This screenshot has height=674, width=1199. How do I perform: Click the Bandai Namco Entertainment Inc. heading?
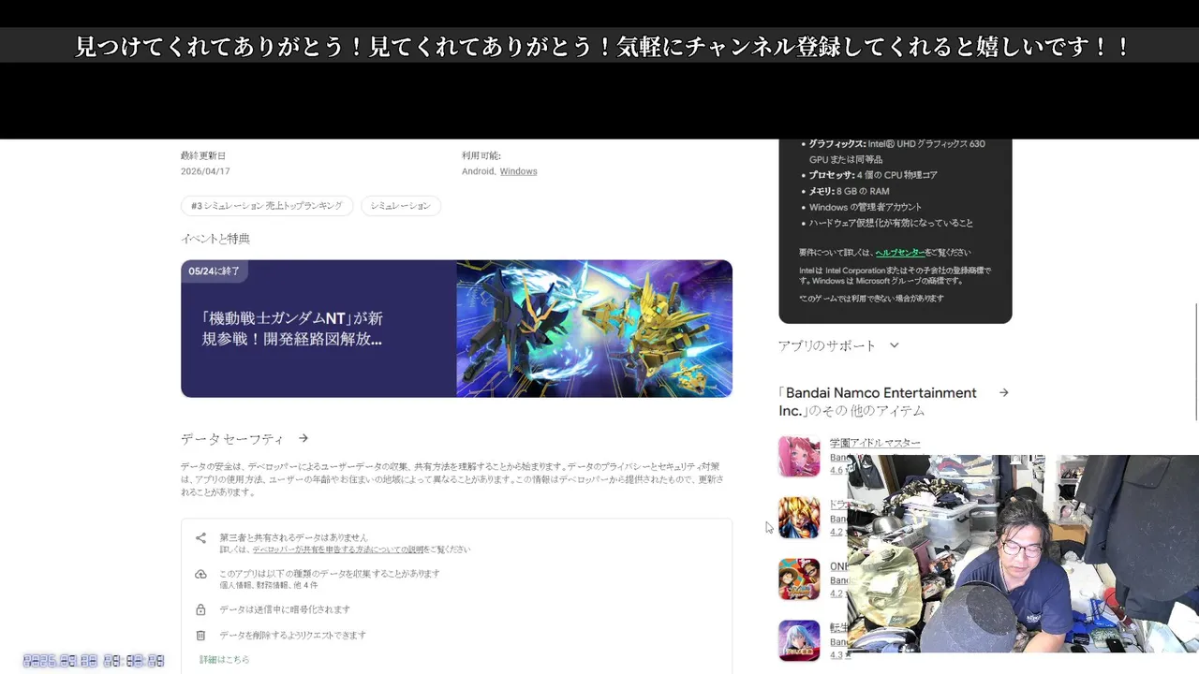coord(878,402)
